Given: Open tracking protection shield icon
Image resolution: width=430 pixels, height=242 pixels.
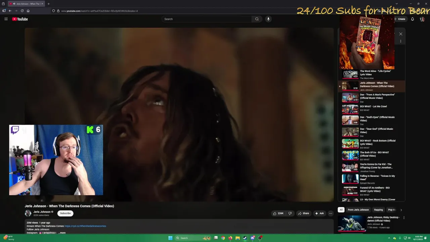Looking at the screenshot, I should [x=53, y=11].
